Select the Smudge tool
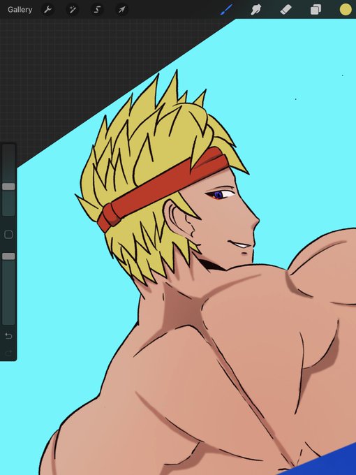This screenshot has height=475, width=356. click(x=256, y=10)
